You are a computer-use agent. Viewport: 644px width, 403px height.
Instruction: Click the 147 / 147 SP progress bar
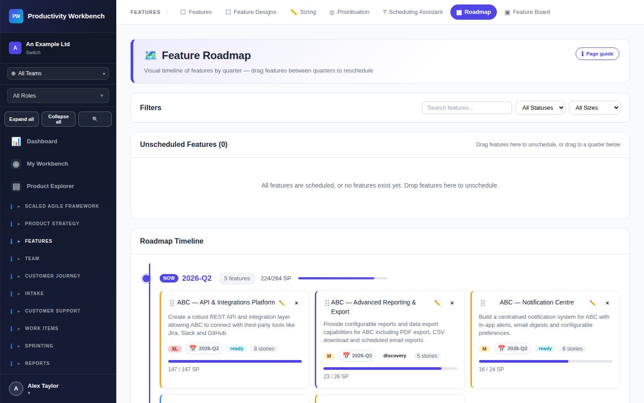(235, 361)
